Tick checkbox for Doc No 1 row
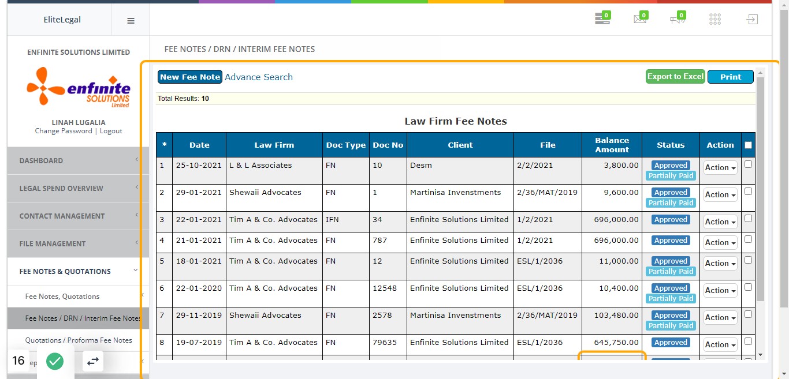789x379 pixels. tap(749, 192)
